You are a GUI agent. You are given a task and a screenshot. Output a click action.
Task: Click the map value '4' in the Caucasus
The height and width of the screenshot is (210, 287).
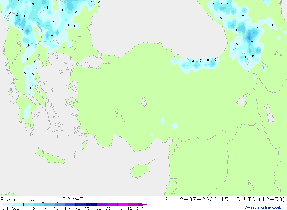244,29
